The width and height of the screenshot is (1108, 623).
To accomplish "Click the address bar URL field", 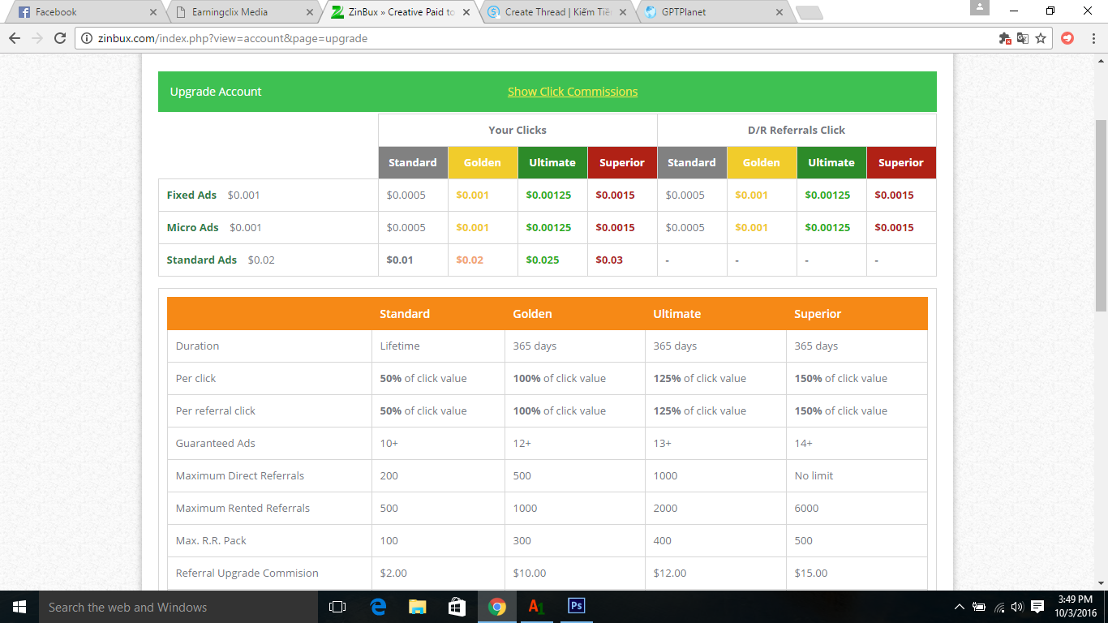I will tap(535, 38).
